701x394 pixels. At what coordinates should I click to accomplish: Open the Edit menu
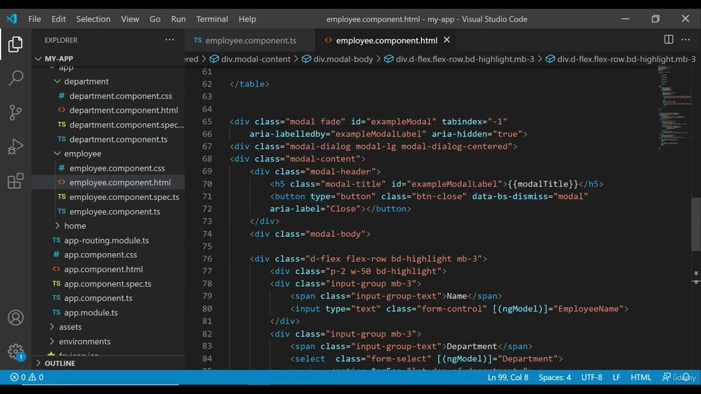tap(59, 19)
